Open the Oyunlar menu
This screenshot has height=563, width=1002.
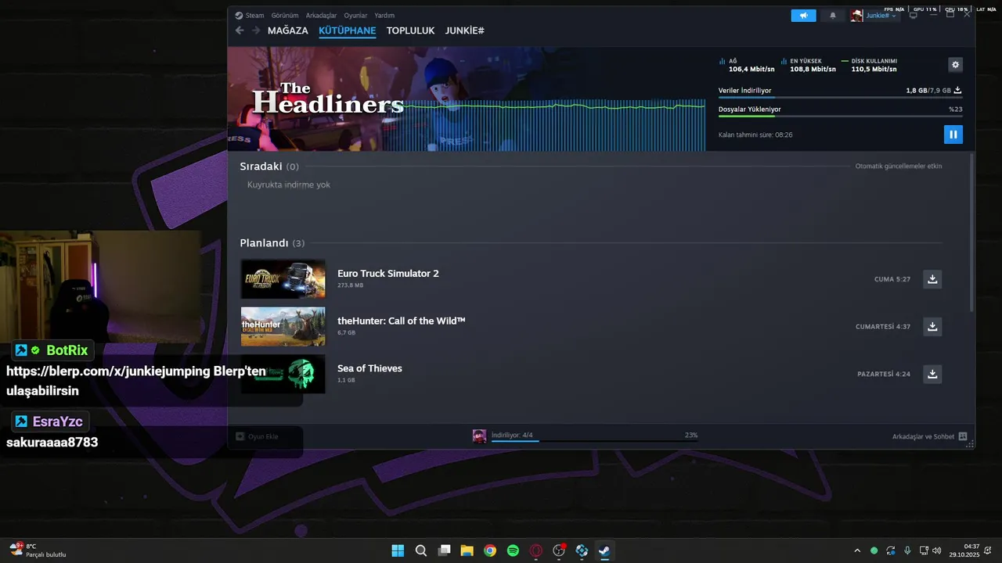tap(356, 16)
